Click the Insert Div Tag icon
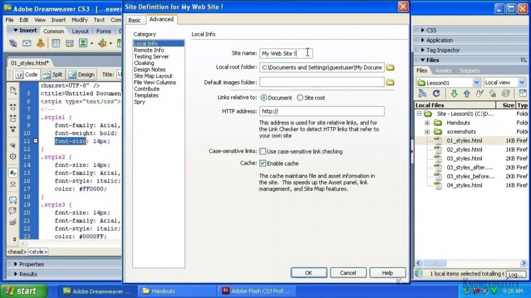Screen dimensions: 531x298 [x=70, y=43]
